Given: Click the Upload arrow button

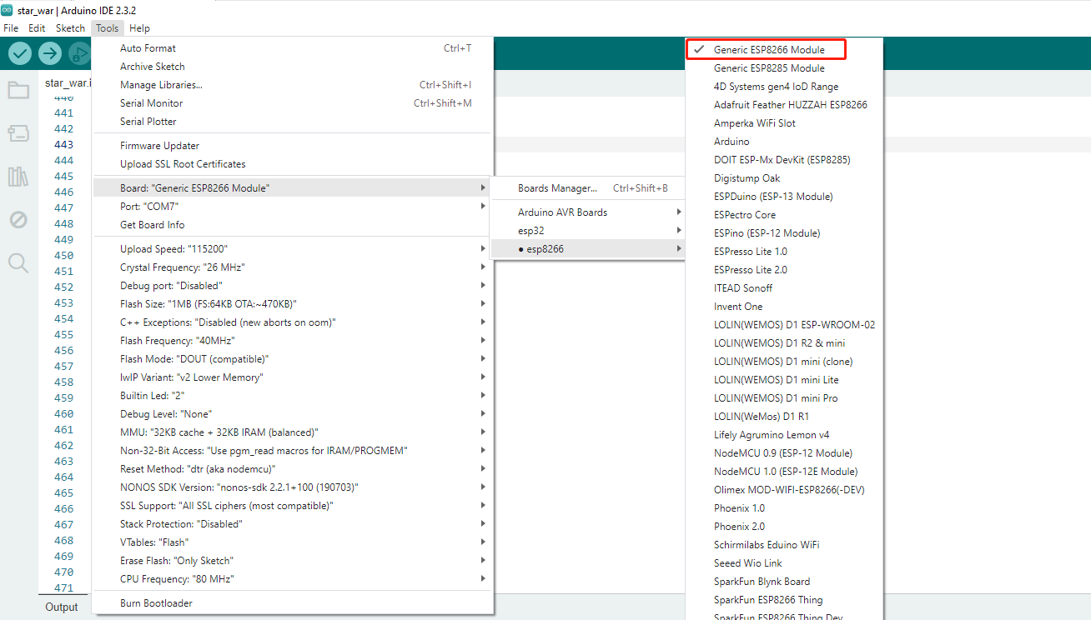Looking at the screenshot, I should tap(50, 53).
